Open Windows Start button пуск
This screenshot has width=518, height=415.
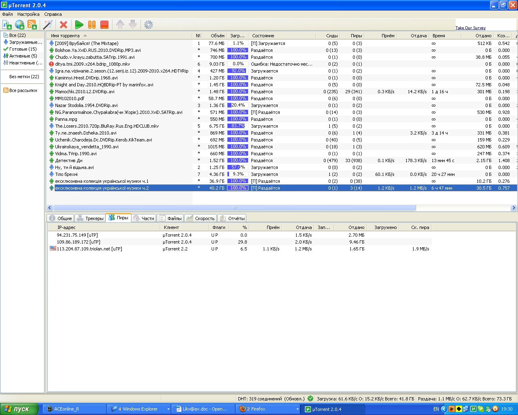(x=19, y=409)
